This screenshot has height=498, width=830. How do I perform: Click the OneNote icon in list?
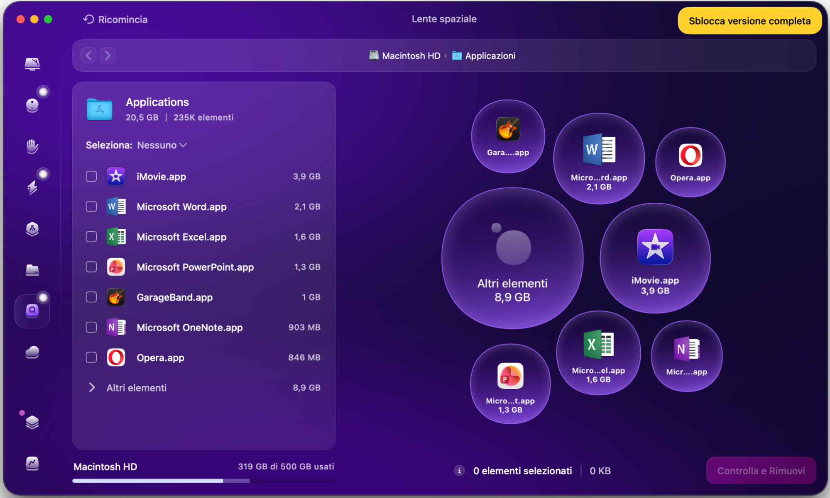(x=116, y=327)
